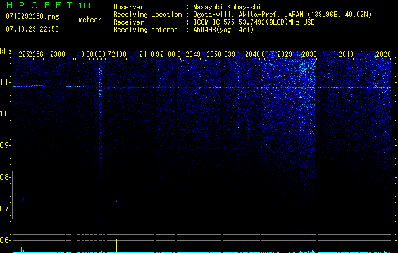Click the 2049 time label

point(193,54)
